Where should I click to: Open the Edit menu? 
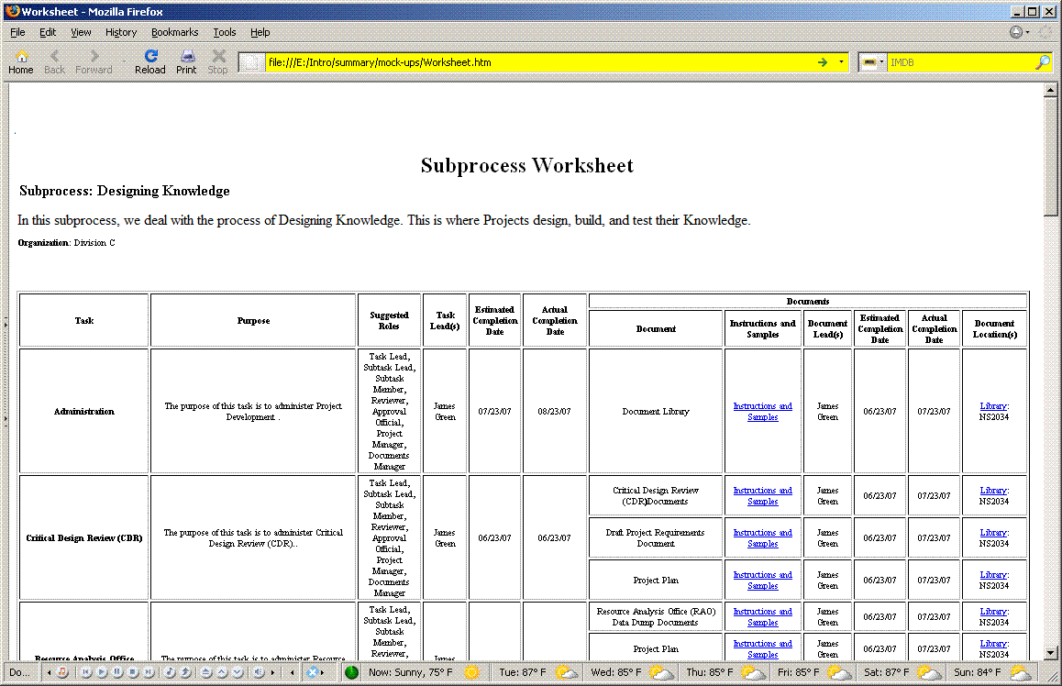pos(48,32)
